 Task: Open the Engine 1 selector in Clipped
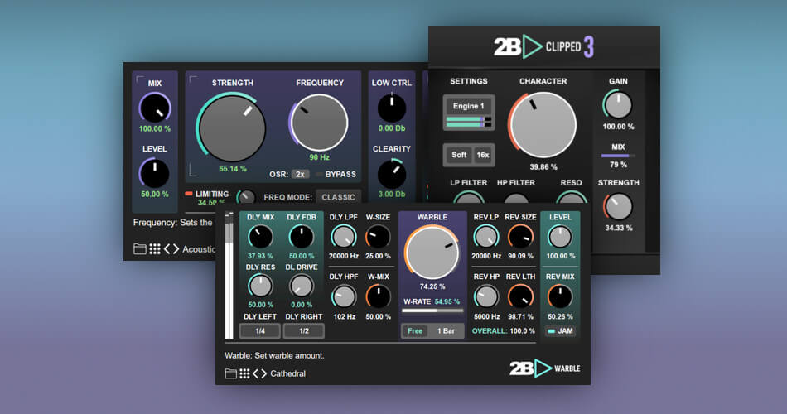(x=469, y=106)
